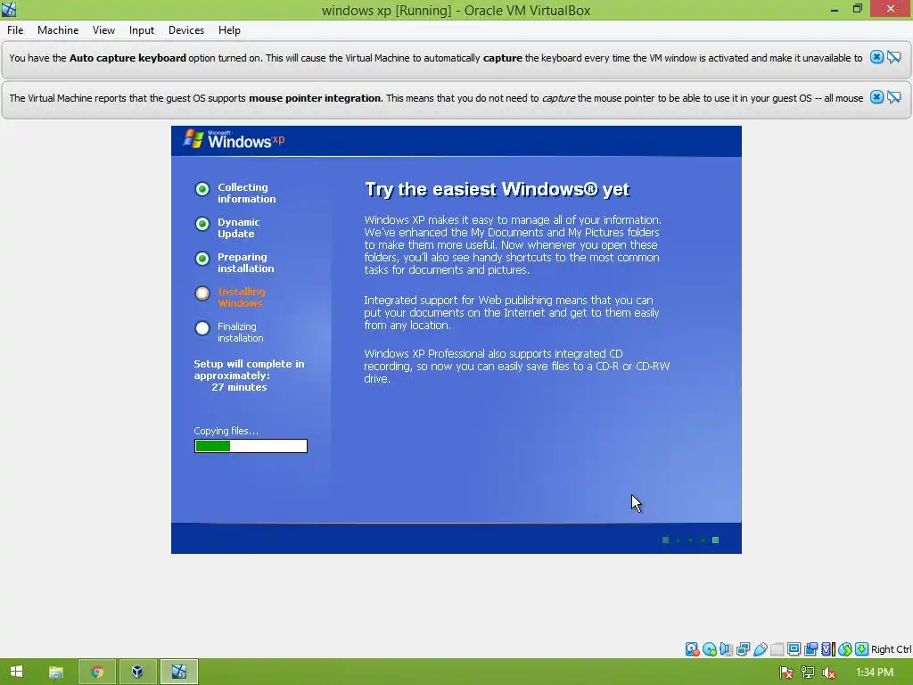Click the Installing Windows step indicator
Image resolution: width=913 pixels, height=685 pixels.
(x=202, y=293)
